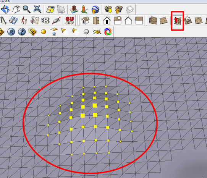Switch to the Top view
The image size is (207, 178).
[96, 21]
